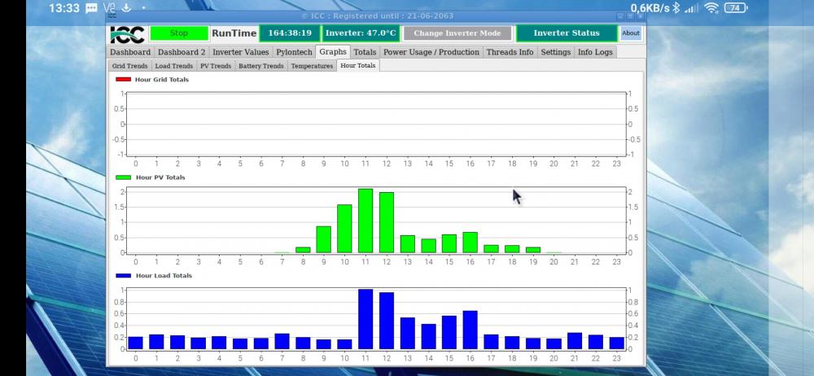Open the Settings tab
This screenshot has width=814, height=376.
555,52
